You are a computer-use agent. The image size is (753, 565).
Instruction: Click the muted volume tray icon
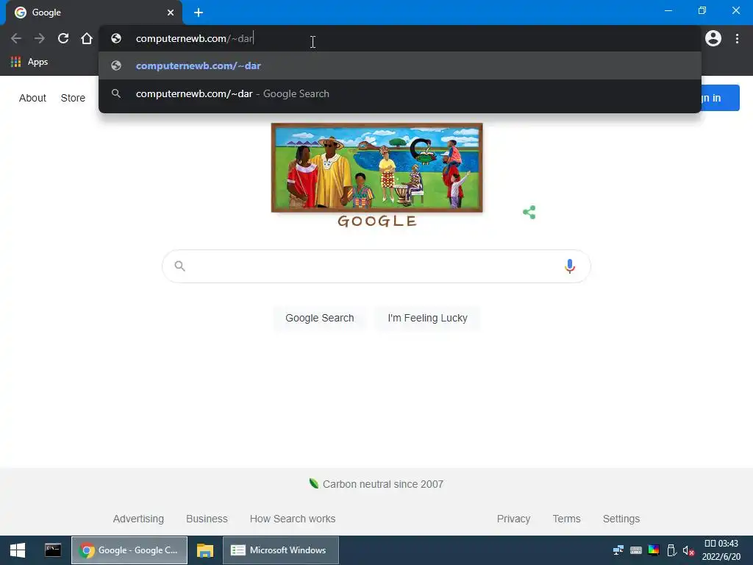pos(688,550)
